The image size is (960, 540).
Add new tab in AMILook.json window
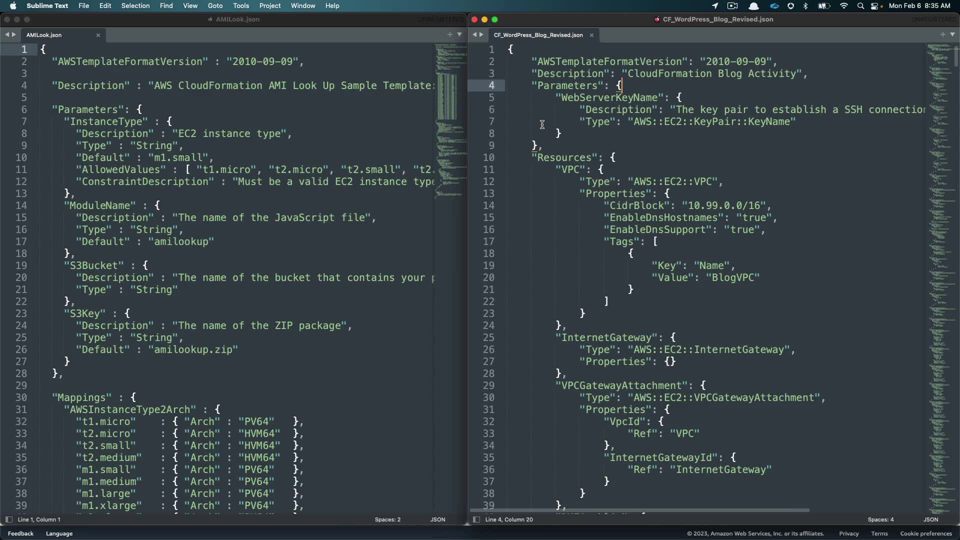[x=449, y=34]
